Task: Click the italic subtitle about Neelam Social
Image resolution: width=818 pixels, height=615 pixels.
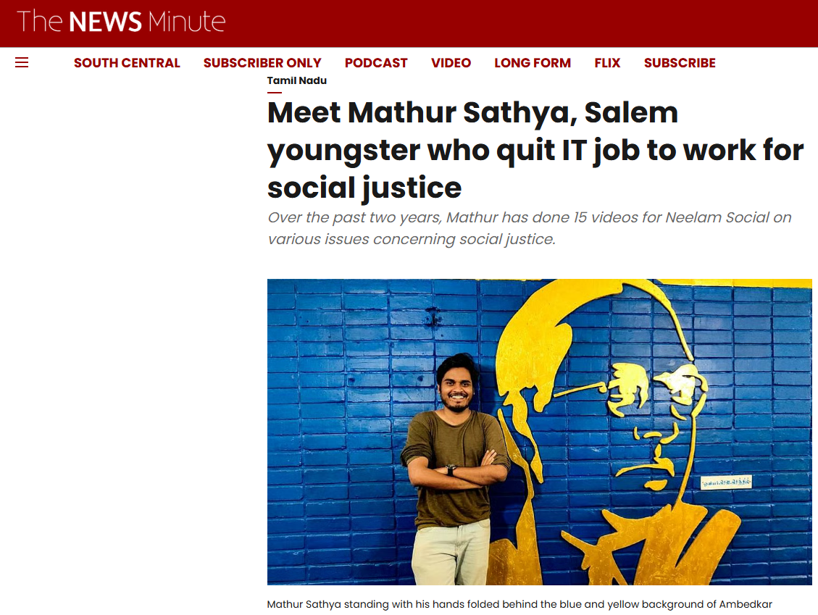Action: [529, 228]
